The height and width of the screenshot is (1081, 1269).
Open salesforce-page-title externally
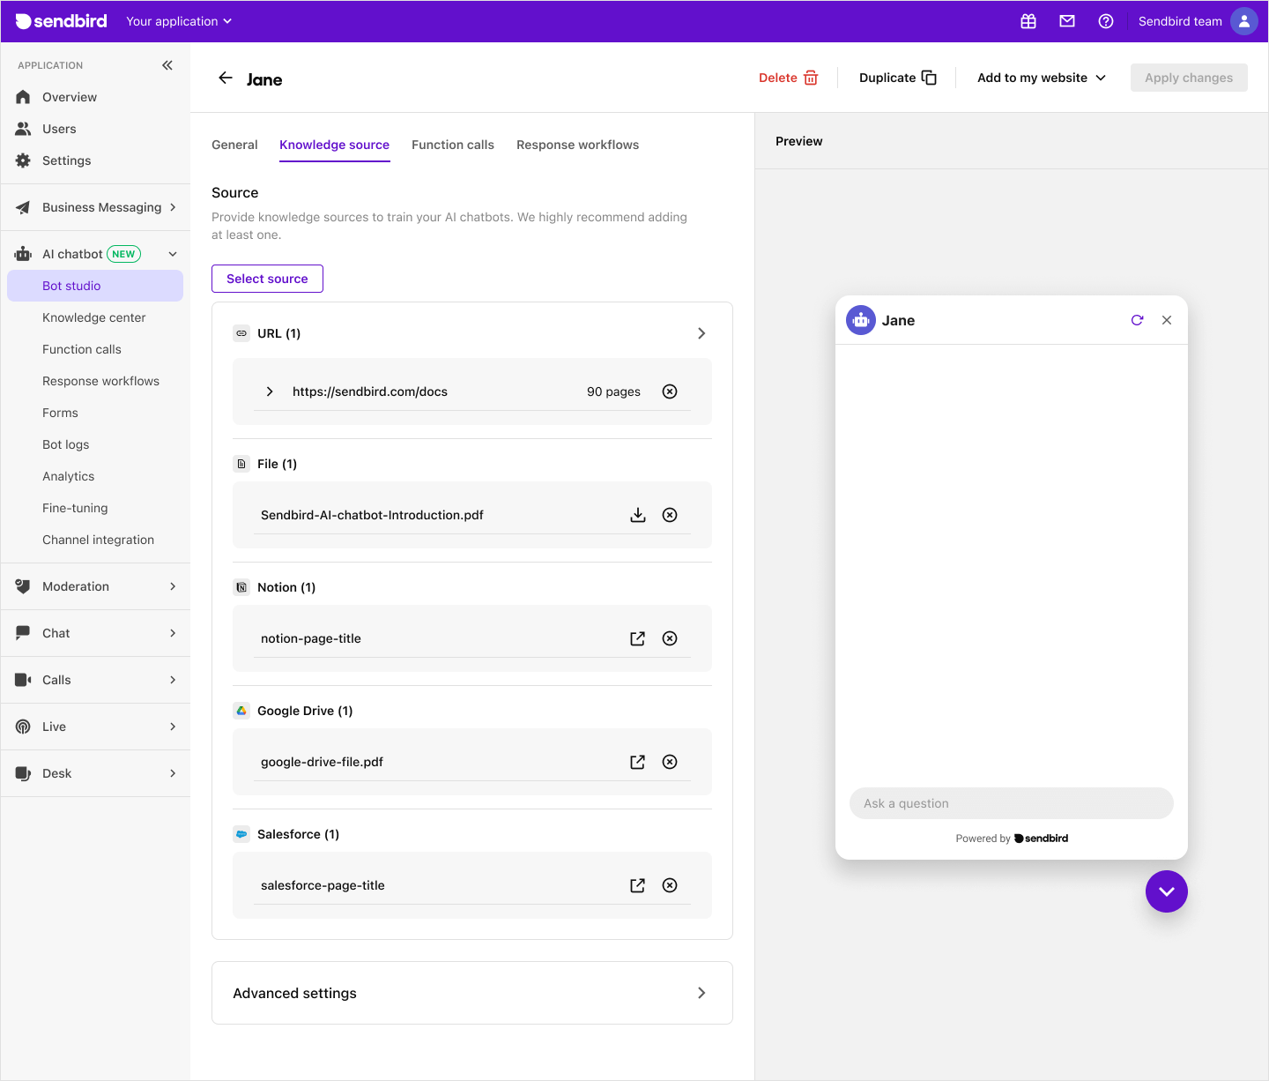[x=638, y=885]
